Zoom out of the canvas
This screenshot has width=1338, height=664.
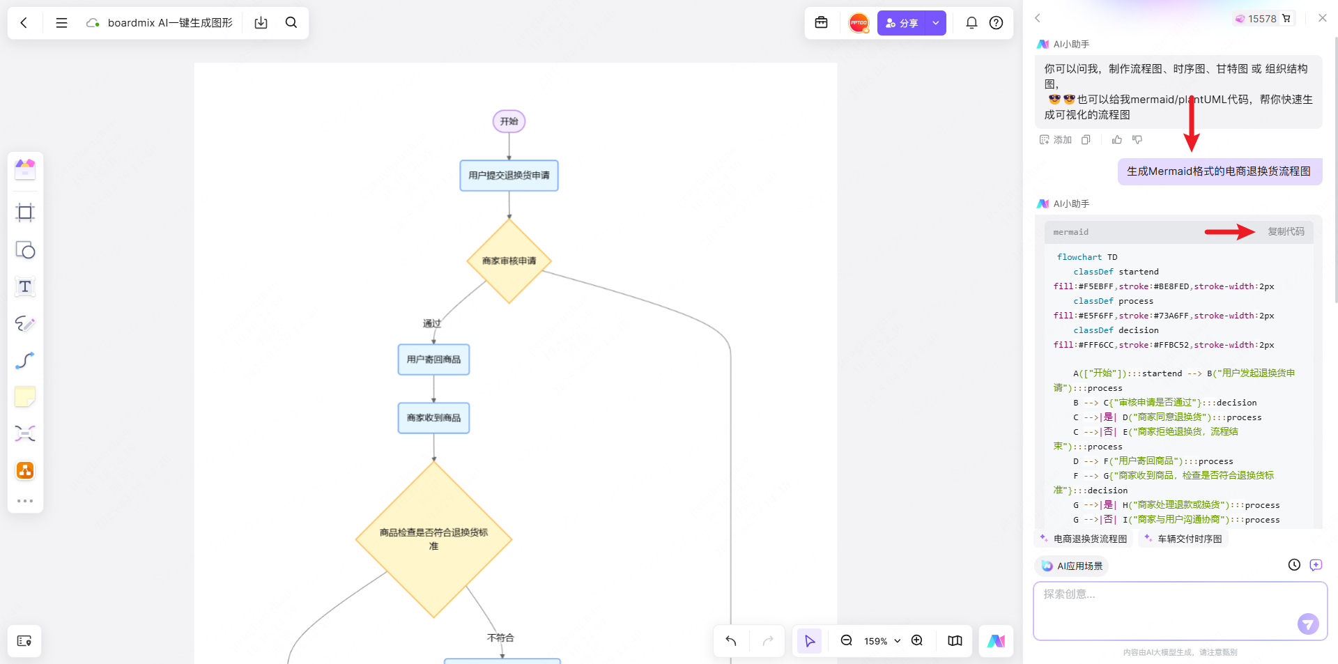[x=847, y=640]
